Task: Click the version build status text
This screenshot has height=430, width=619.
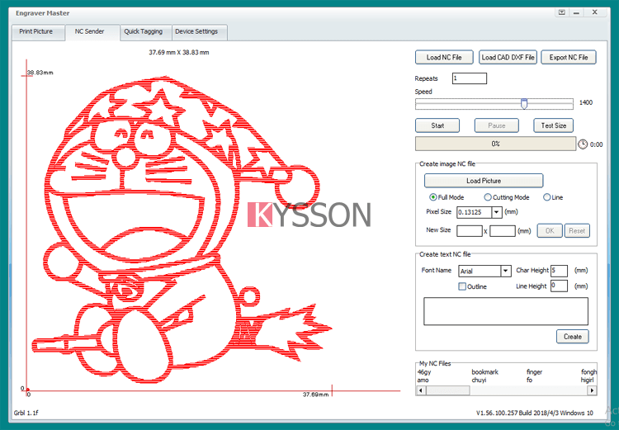Action: (x=535, y=413)
